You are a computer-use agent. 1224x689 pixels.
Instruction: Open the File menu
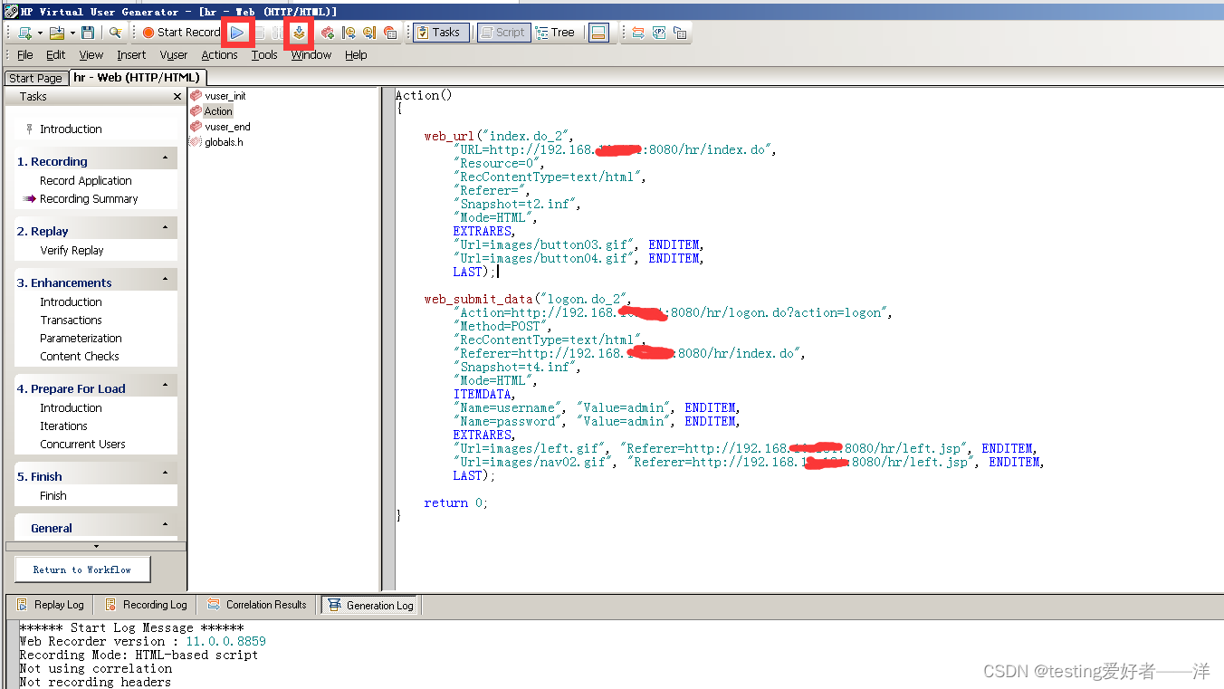(25, 55)
